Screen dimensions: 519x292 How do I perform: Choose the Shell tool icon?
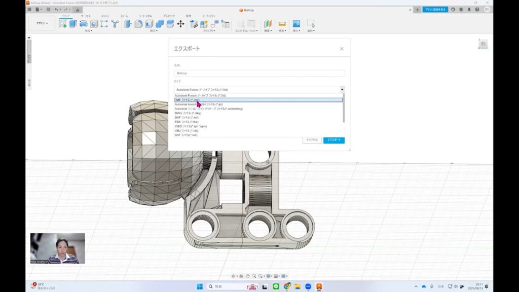pos(149,23)
